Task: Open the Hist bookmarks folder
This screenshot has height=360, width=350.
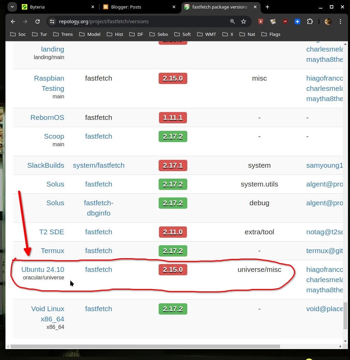Action: click(115, 34)
